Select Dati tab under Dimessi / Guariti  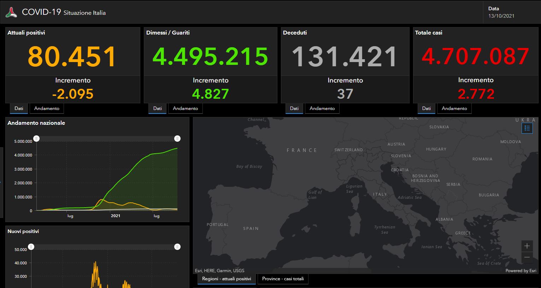pos(158,108)
